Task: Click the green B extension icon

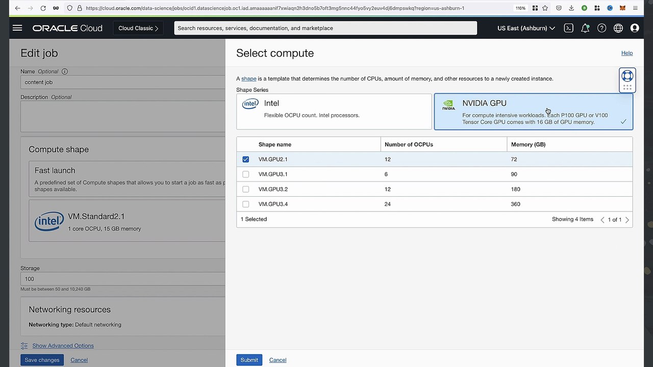Action: [x=584, y=8]
